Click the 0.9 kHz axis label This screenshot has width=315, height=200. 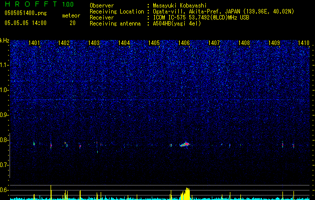5,115
